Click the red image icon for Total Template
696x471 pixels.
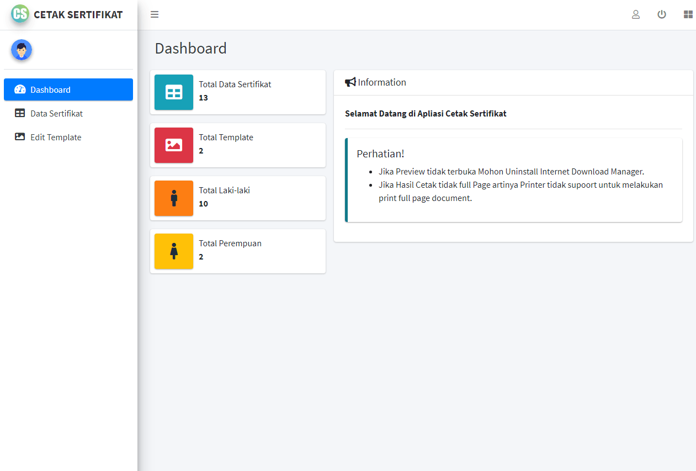click(x=174, y=145)
